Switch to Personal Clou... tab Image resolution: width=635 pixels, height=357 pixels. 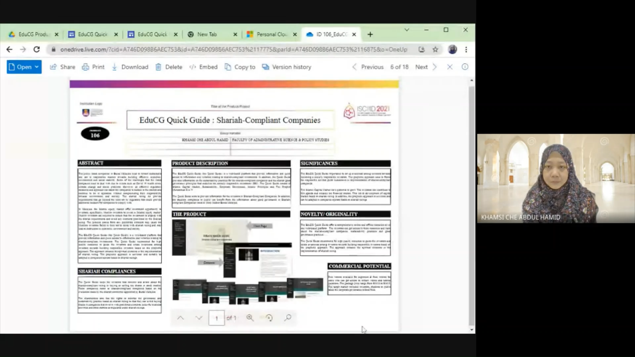(272, 34)
